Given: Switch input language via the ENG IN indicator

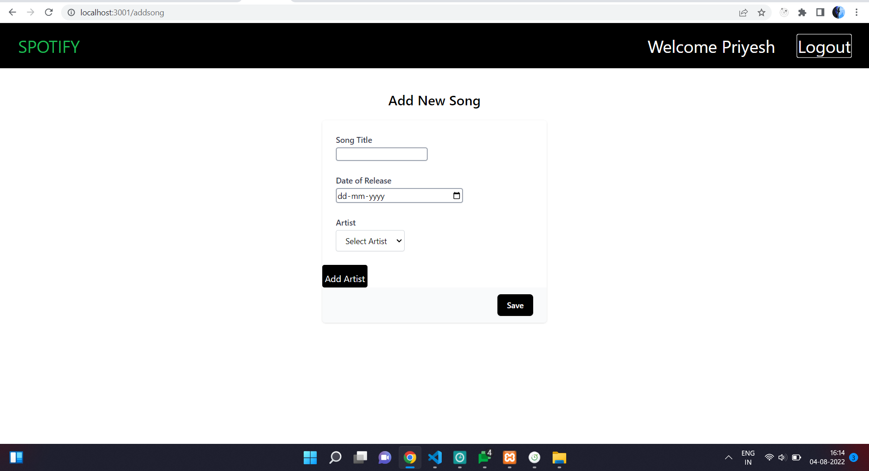Looking at the screenshot, I should pos(748,457).
